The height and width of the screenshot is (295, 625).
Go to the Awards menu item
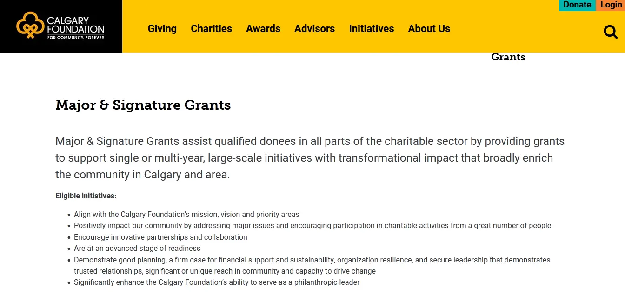(x=263, y=29)
